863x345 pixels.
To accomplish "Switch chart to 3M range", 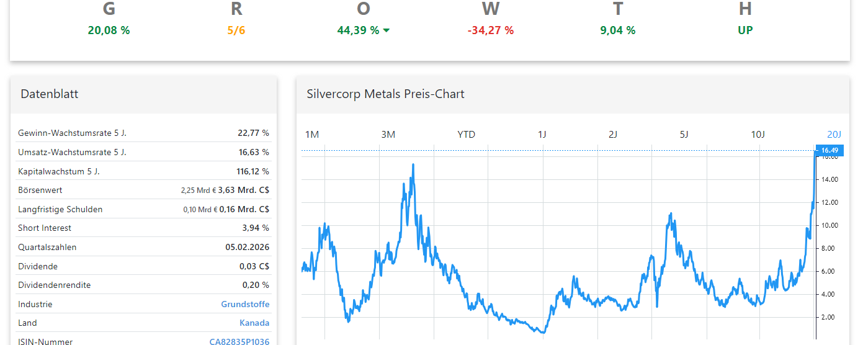I will [x=388, y=135].
